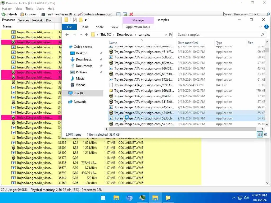Click the red X terminate icon in toolbar
Viewport: 271px width, 203px height.
pos(131,14)
